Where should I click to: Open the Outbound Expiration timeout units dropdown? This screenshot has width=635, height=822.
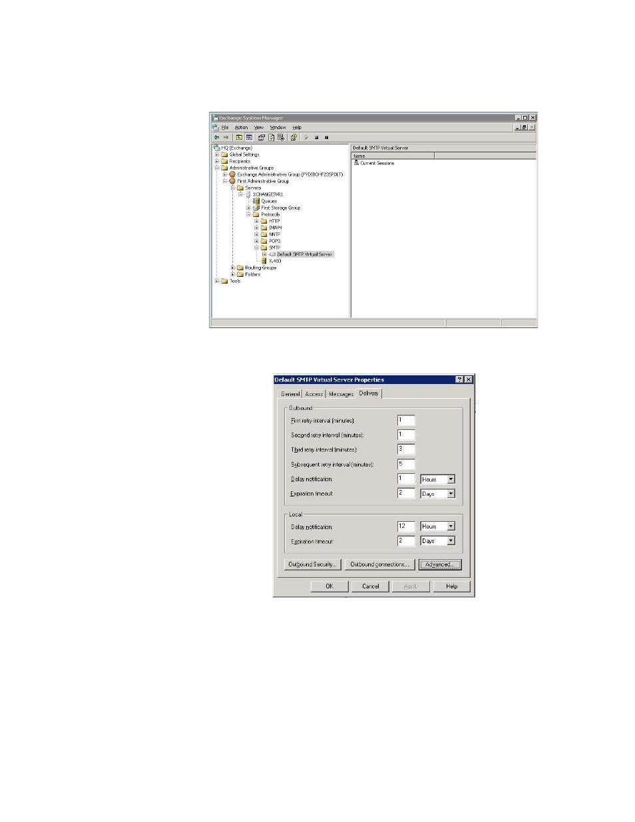click(x=451, y=494)
